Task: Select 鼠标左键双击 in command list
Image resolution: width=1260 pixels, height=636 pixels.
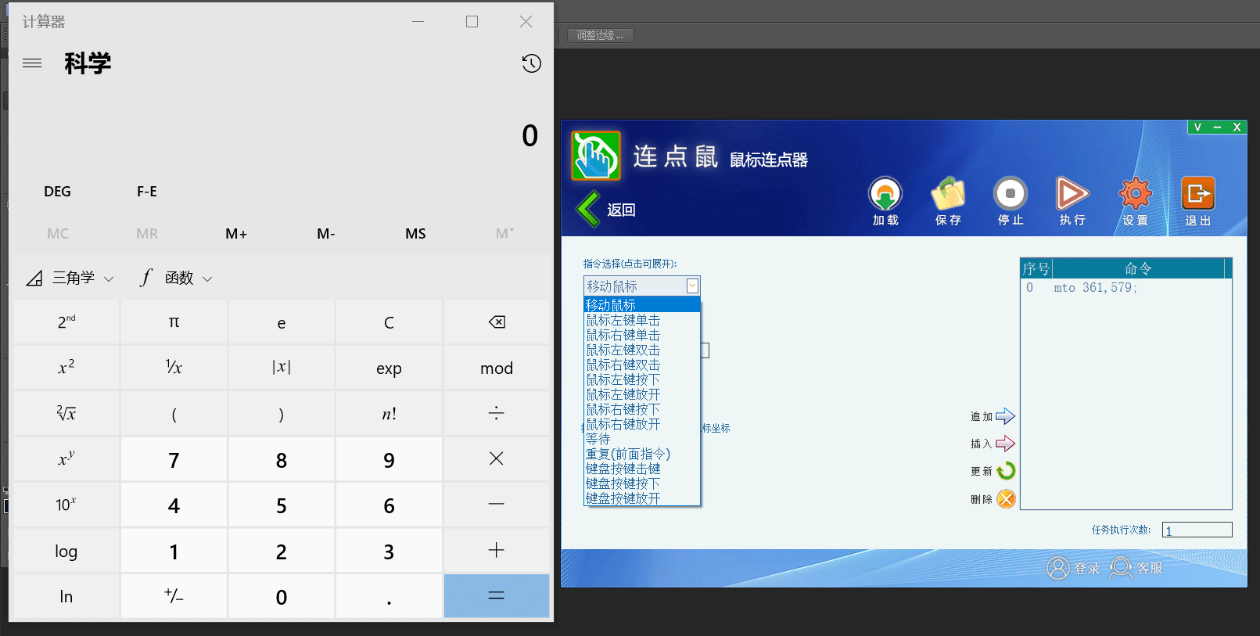Action: click(642, 350)
